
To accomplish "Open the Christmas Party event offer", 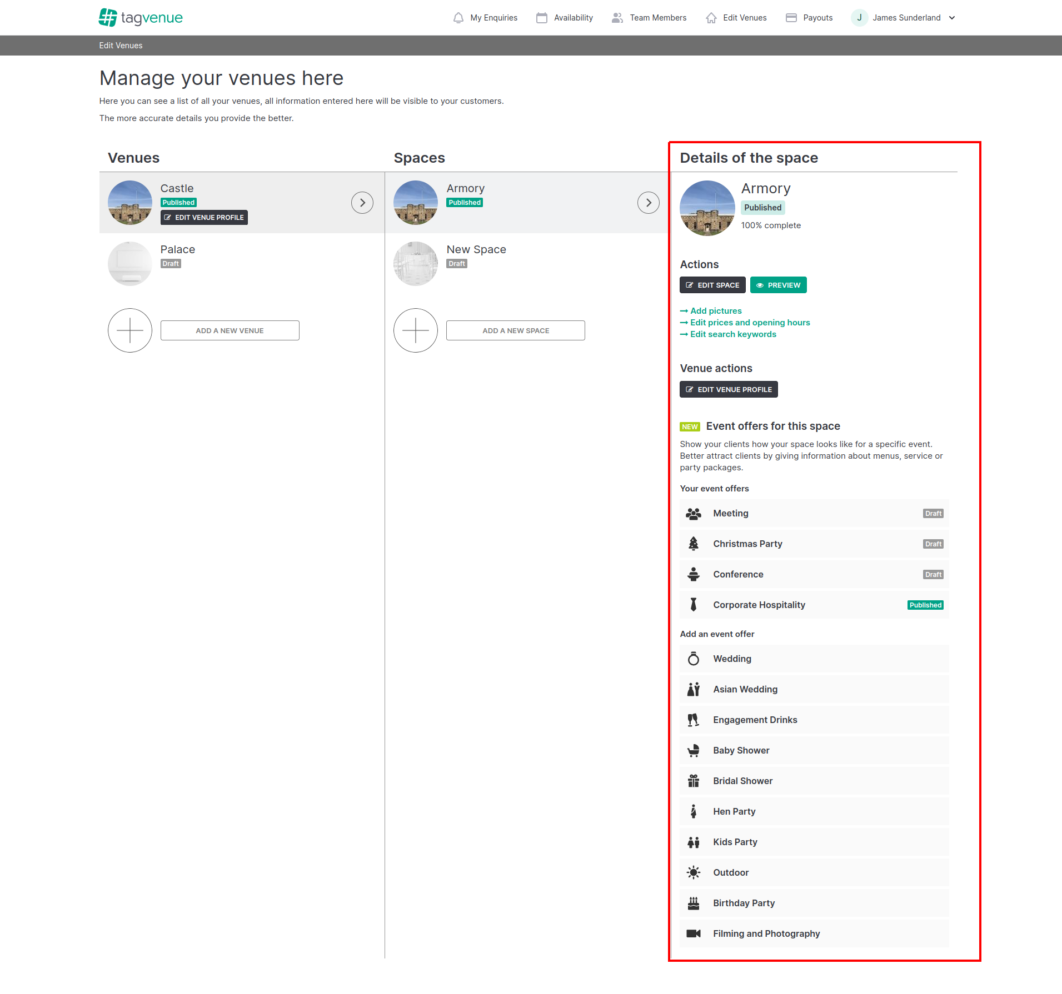I will pyautogui.click(x=814, y=544).
